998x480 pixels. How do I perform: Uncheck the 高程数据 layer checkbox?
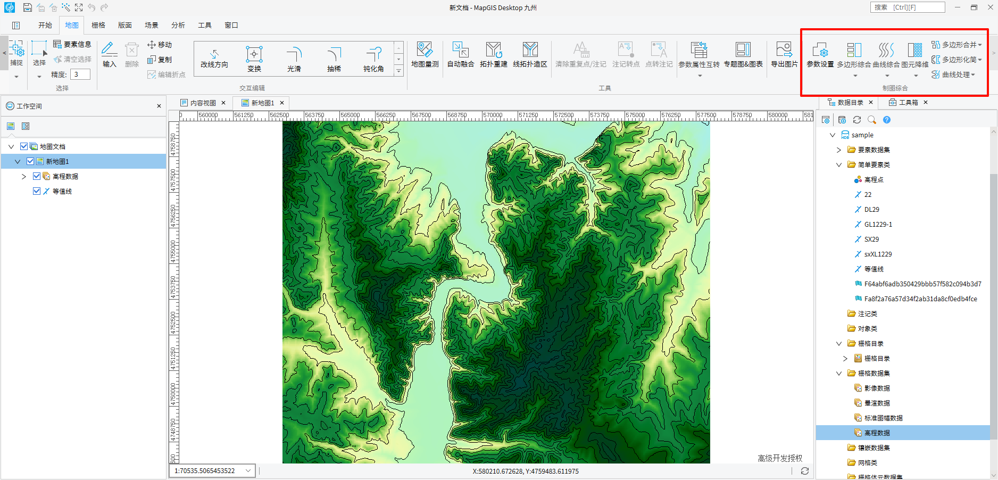37,176
